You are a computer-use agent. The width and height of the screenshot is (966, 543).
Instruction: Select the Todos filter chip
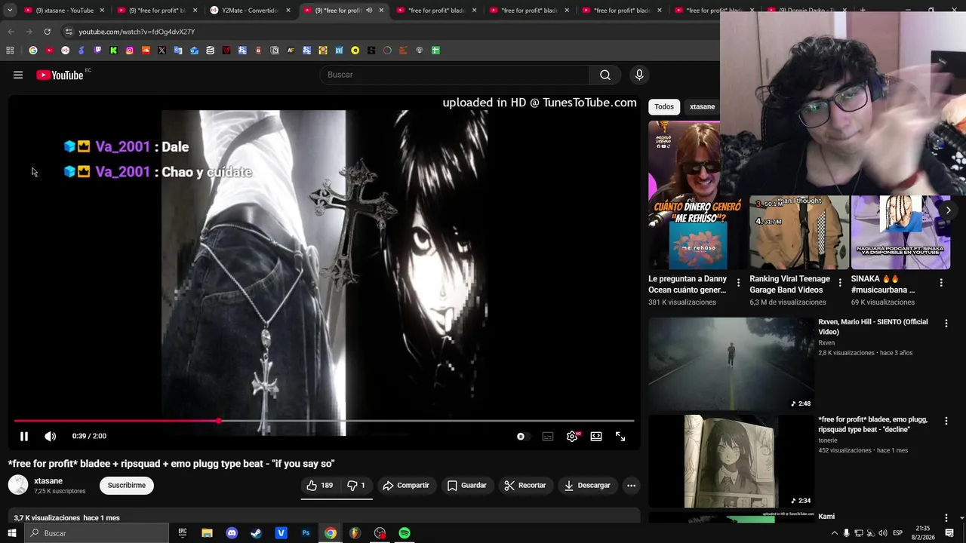click(x=664, y=106)
